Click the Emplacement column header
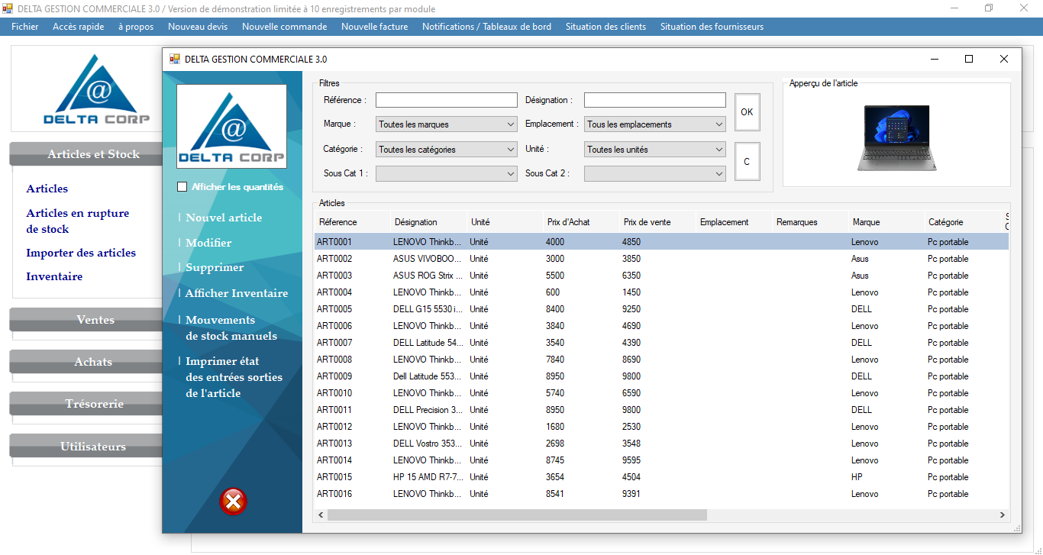1043x555 pixels. (x=734, y=222)
